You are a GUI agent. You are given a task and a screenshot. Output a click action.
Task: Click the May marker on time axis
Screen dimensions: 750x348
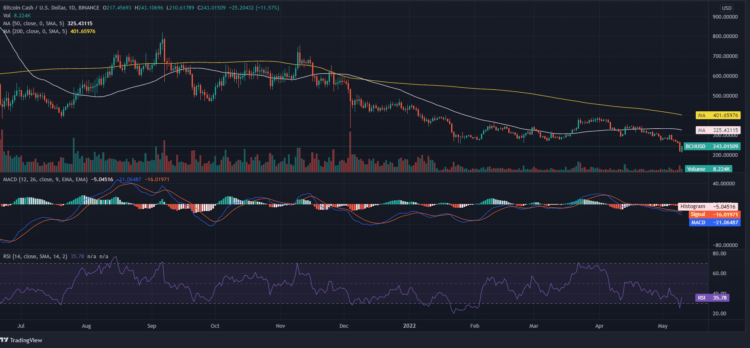coord(663,326)
